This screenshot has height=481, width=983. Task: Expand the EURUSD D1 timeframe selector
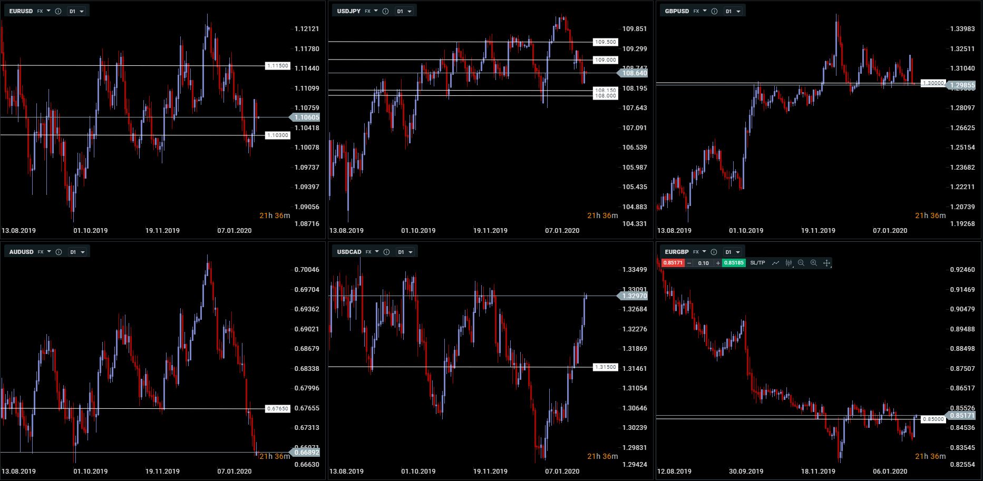click(77, 11)
